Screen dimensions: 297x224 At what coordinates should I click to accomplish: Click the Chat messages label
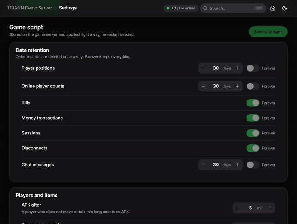(x=38, y=165)
